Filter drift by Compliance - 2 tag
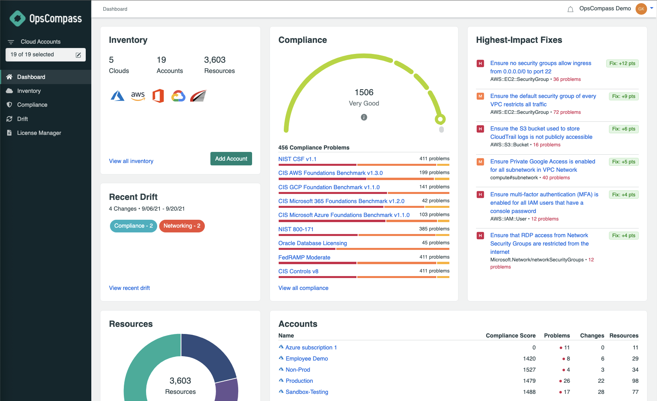 (133, 226)
